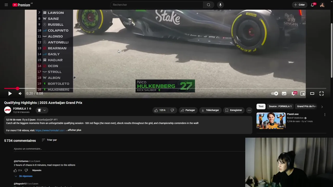
Task: Dislike the video
Action: coord(172,110)
